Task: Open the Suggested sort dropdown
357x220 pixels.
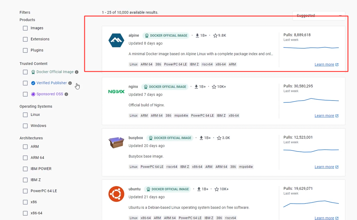Action: (x=319, y=16)
